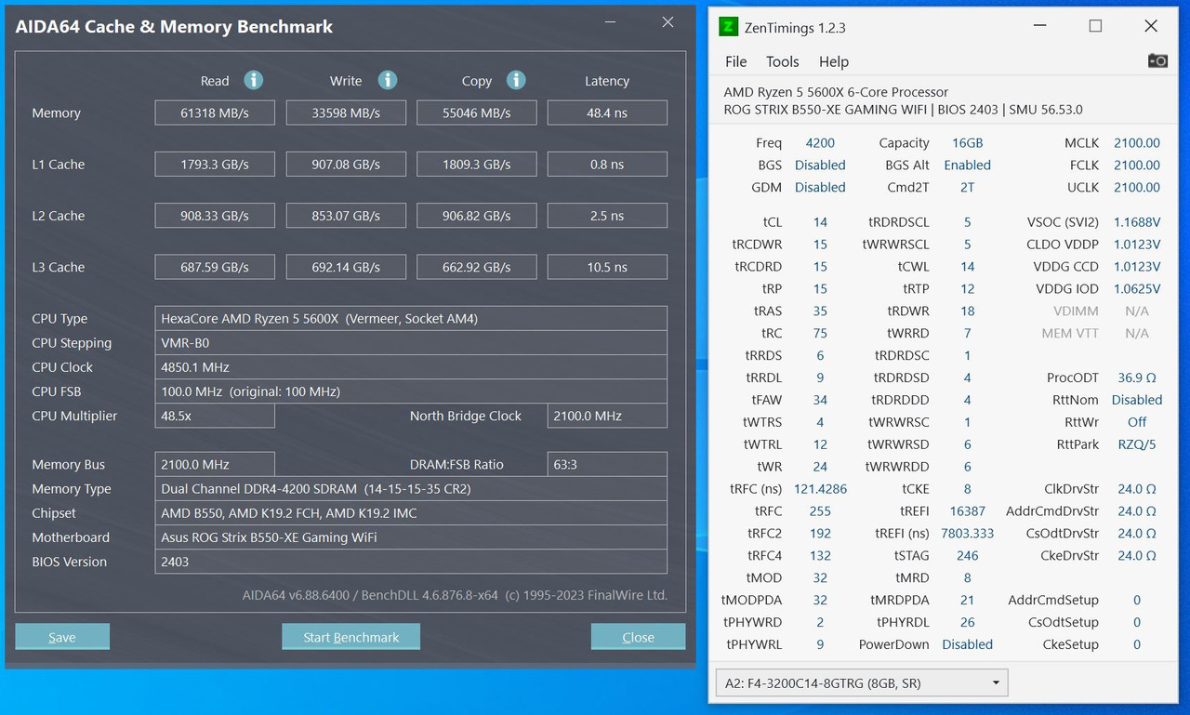Click the L3 Cache Copy value 662.92 GB/s

point(477,267)
